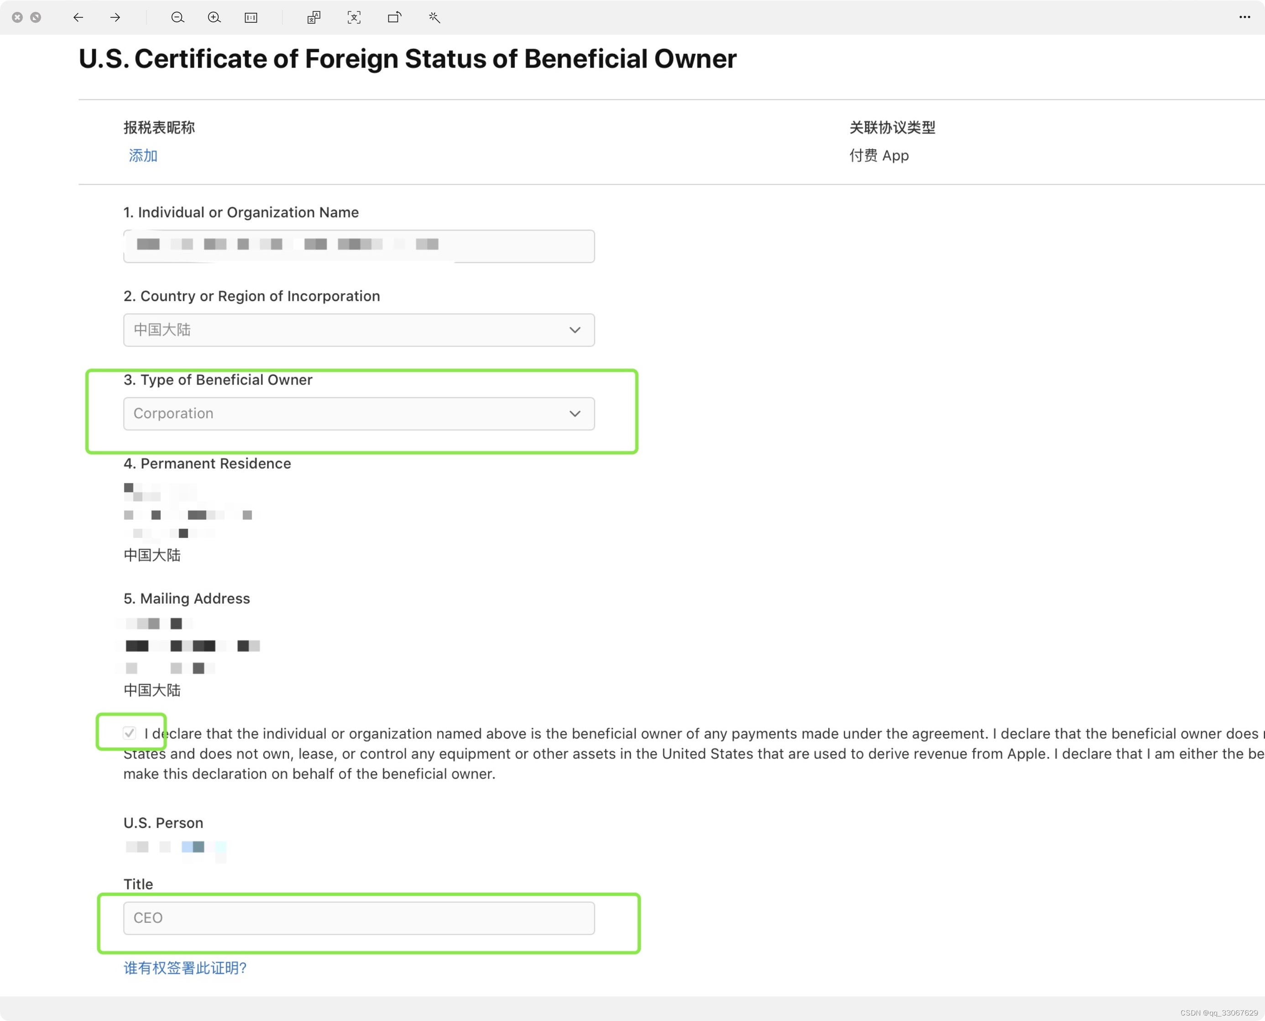Click the magic wand enhance icon

click(x=434, y=18)
